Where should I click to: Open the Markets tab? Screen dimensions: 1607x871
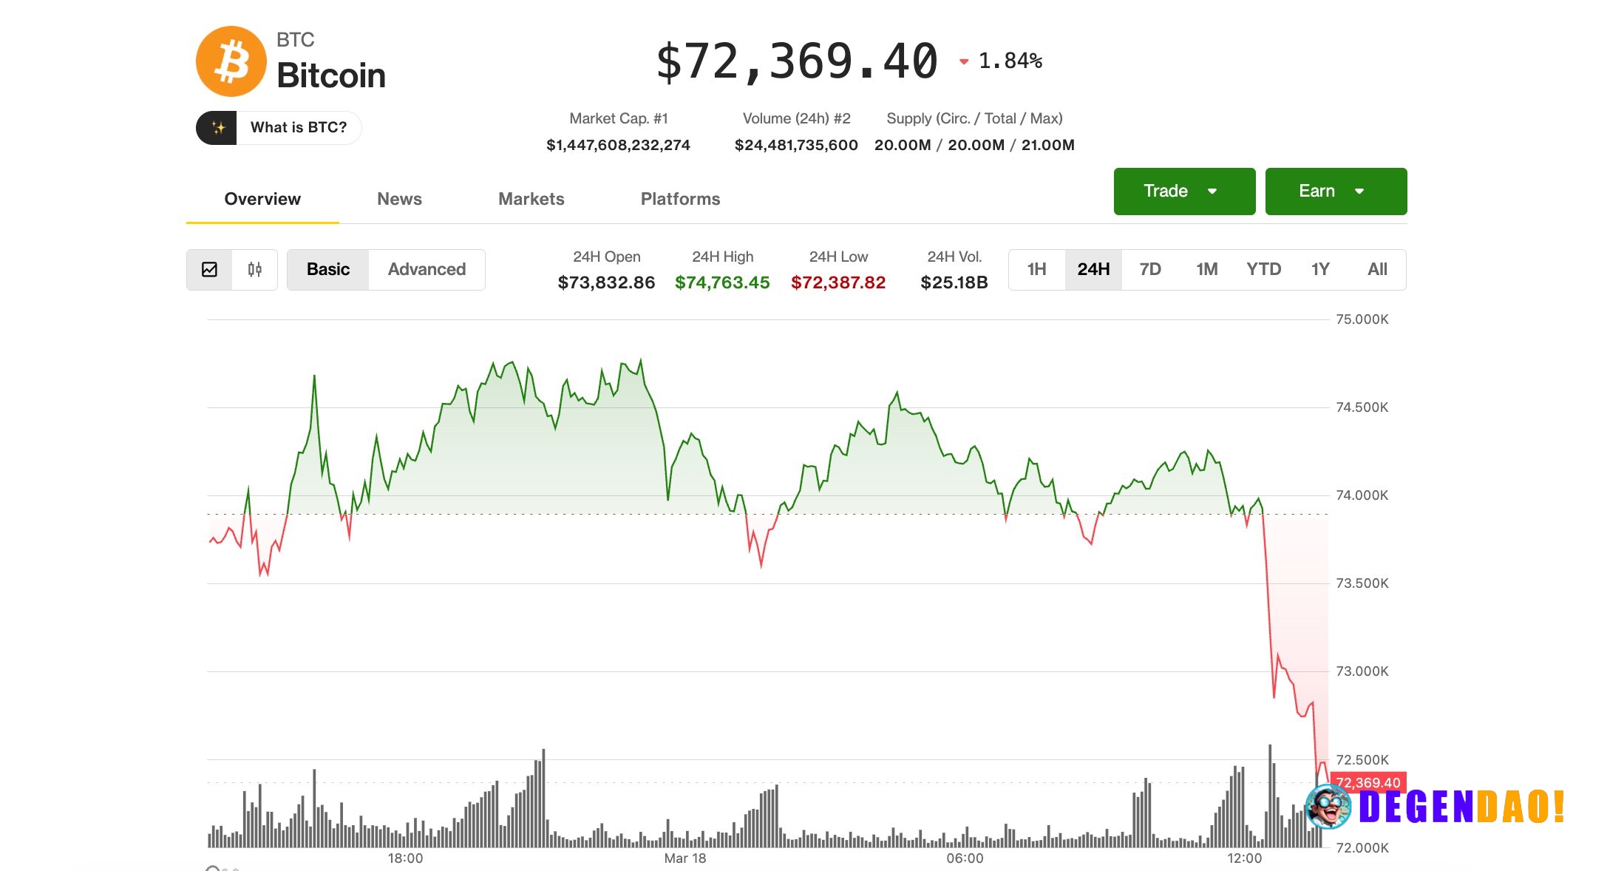[531, 199]
